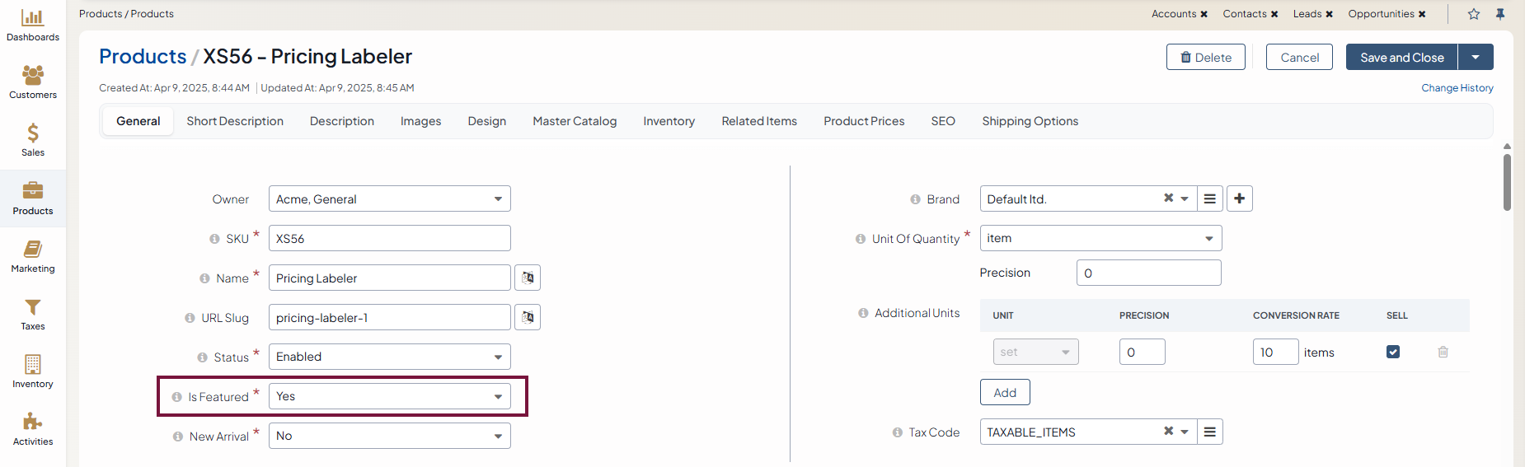Delete the additional unit row trash icon
The image size is (1525, 467).
(1443, 352)
